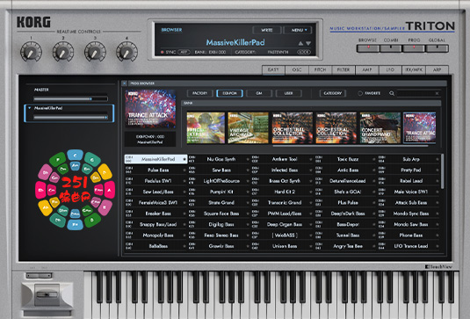Screen dimensions: 470x319
Task: Star the LFO Trance Lead preset
Action: click(437, 246)
